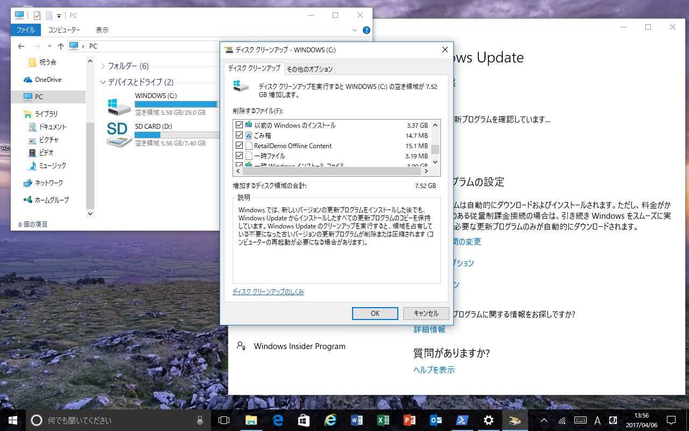The image size is (689, 431).
Task: Click the Explorer back arrow
Action: click(20, 46)
